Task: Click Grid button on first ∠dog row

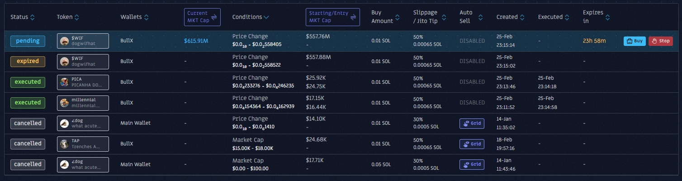Action: pos(472,123)
